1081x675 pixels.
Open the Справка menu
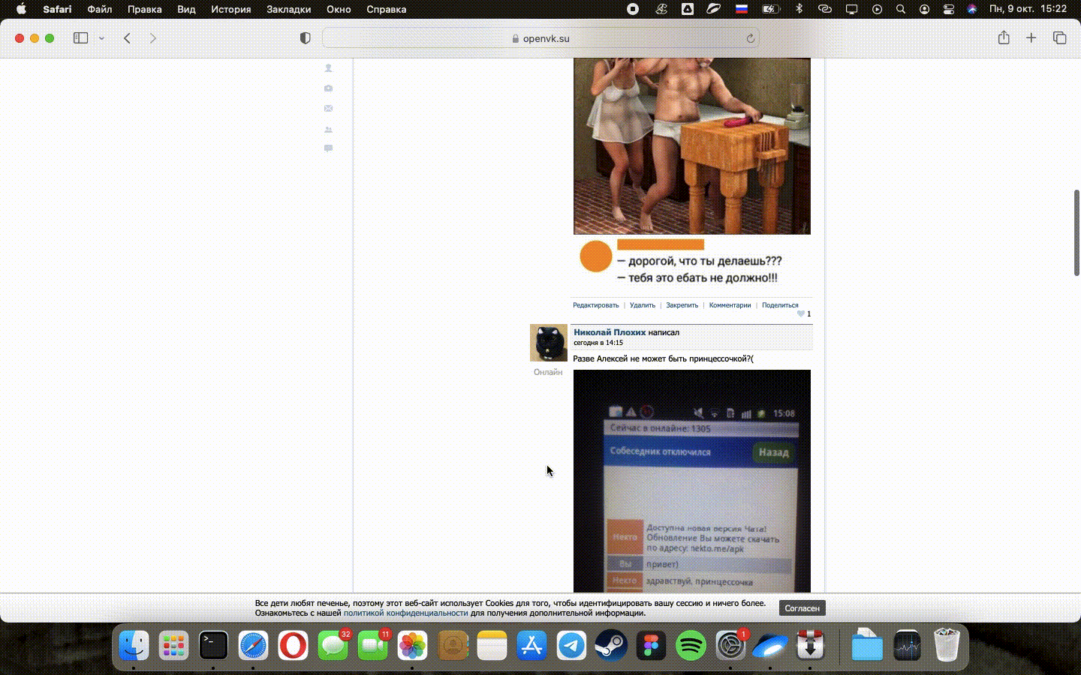tap(386, 9)
